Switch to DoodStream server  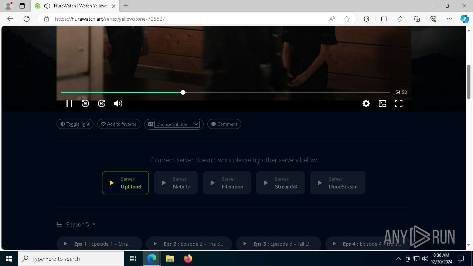point(338,183)
